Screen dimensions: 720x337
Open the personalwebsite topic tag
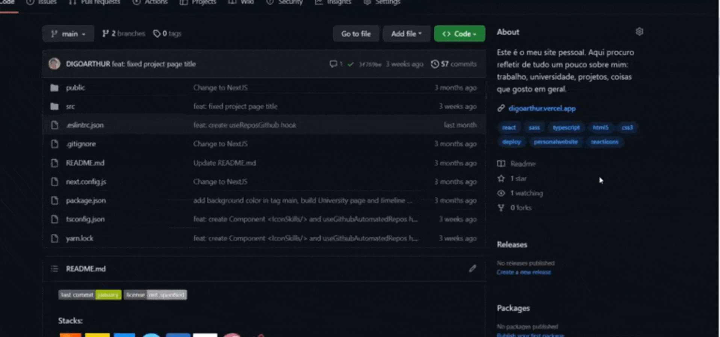click(555, 142)
